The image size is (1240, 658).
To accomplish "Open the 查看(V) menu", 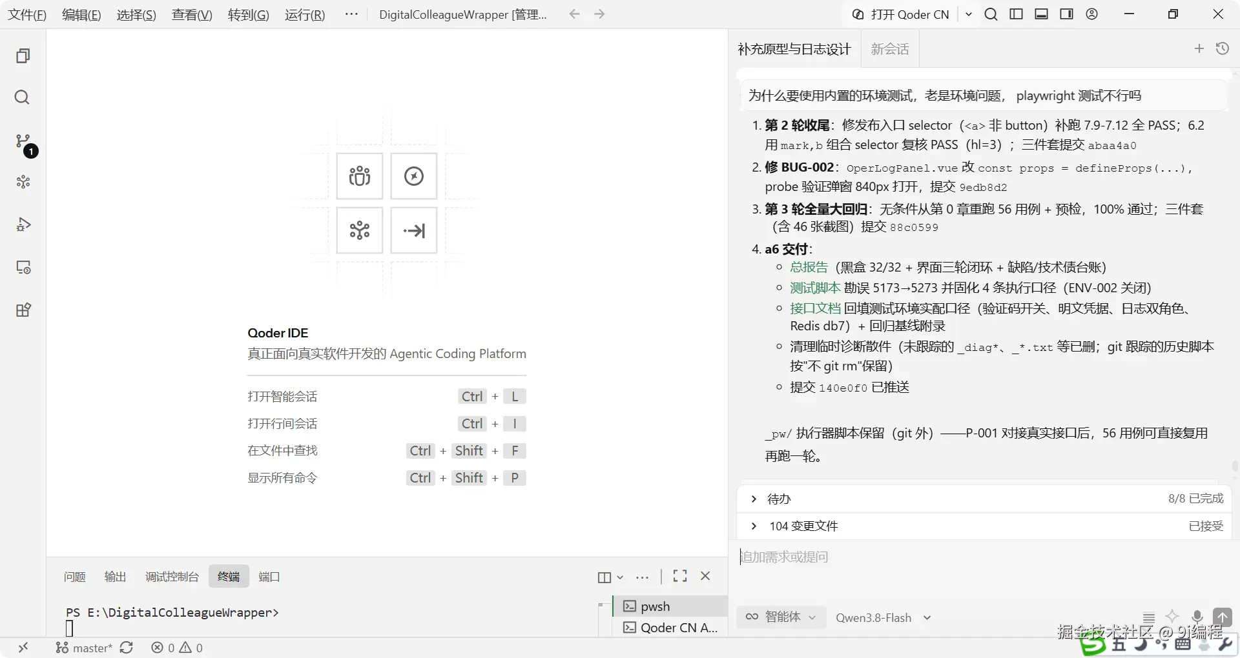I will click(192, 15).
